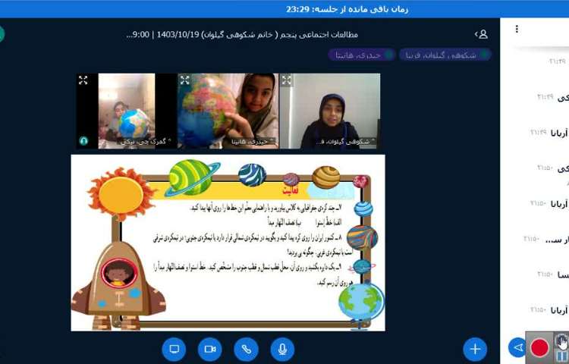Select chat message from آریانا at ۲۱:۴۹

549,133
